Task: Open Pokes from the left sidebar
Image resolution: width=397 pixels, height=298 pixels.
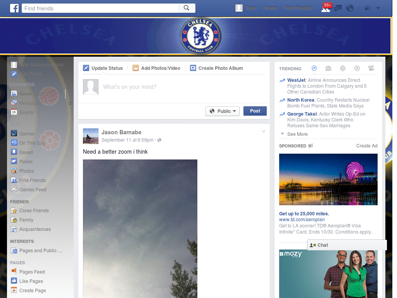Action: 26,161
